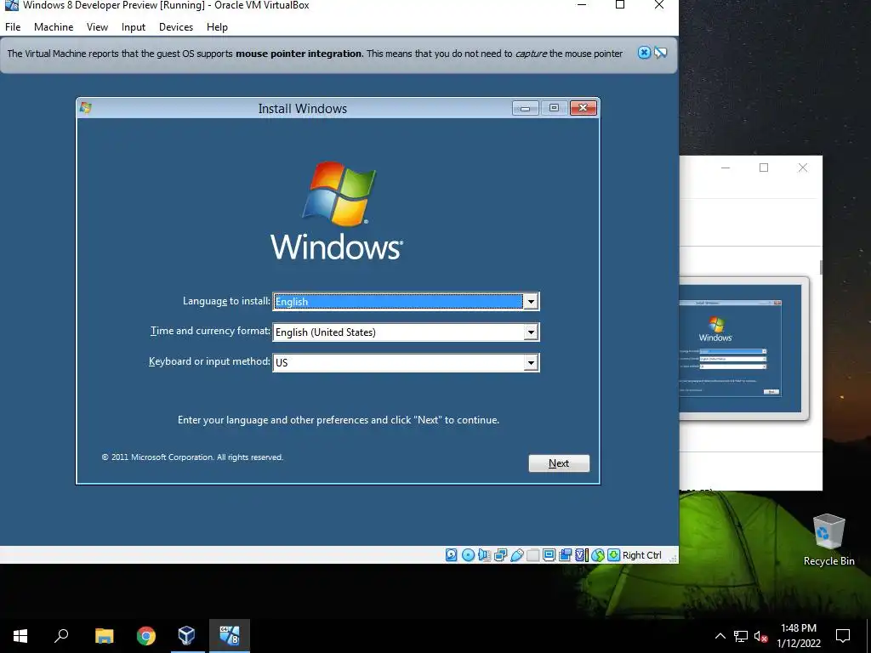Expand Time and currency format dropdown

[531, 332]
